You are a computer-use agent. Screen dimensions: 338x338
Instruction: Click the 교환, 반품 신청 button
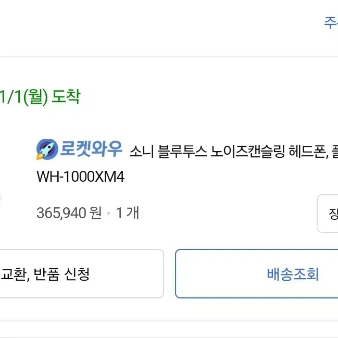pos(82,274)
